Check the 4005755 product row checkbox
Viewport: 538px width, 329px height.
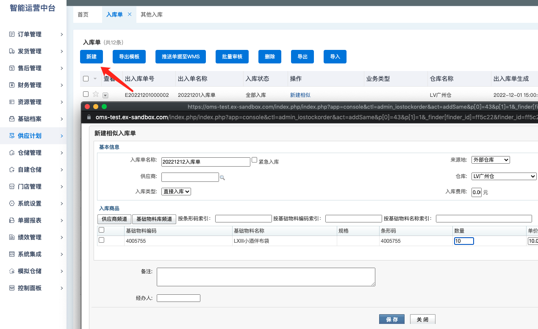point(101,240)
